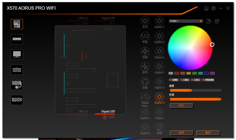The image size is (236, 140).
Task: Pick the green preset color swatch
Action: click(x=194, y=73)
